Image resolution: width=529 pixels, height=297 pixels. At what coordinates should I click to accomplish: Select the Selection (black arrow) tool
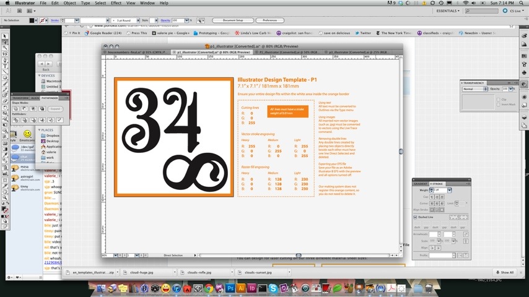pos(5,36)
